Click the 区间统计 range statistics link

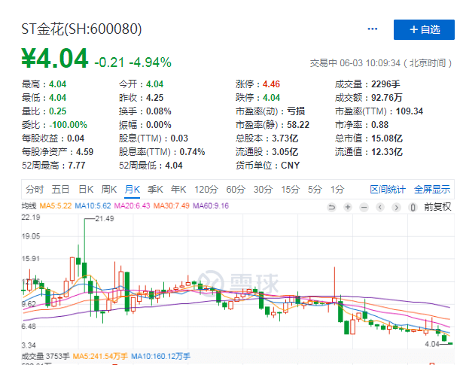tap(388, 189)
